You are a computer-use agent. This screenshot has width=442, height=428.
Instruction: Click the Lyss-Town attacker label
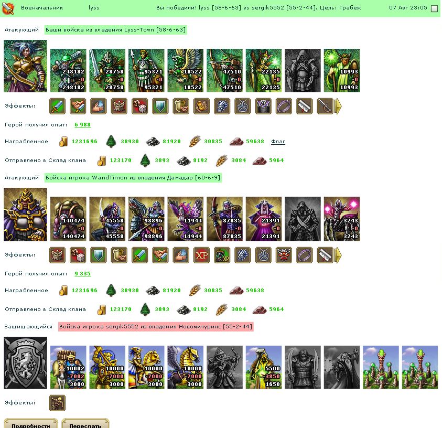coord(115,29)
